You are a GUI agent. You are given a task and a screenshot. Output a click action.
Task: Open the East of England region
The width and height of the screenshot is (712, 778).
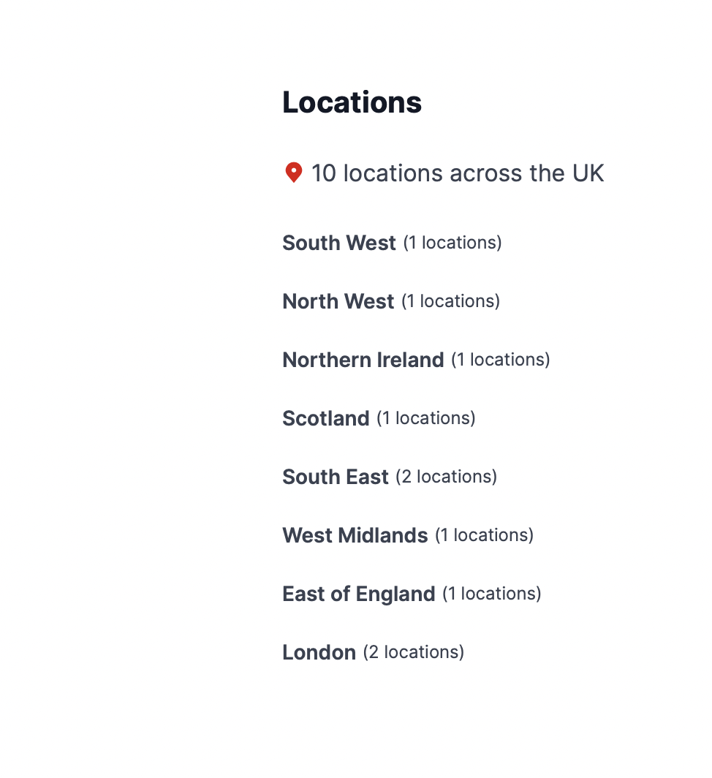point(358,594)
